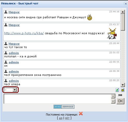Image resolution: width=128 pixels, height=122 pixels.
Task: Open the '--' dropdown list
Action: pos(10,90)
